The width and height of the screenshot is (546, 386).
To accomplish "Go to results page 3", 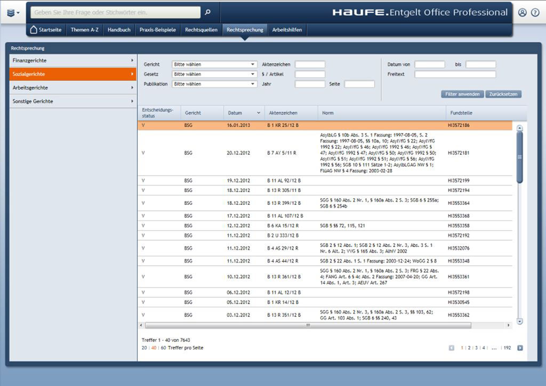I will point(476,348).
